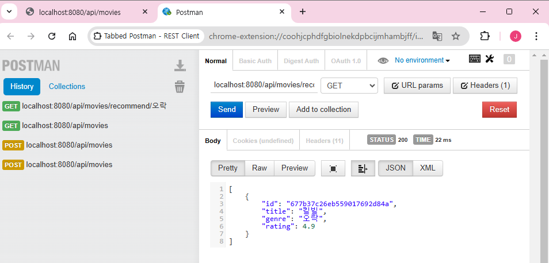Select JSON response format

tap(396, 168)
